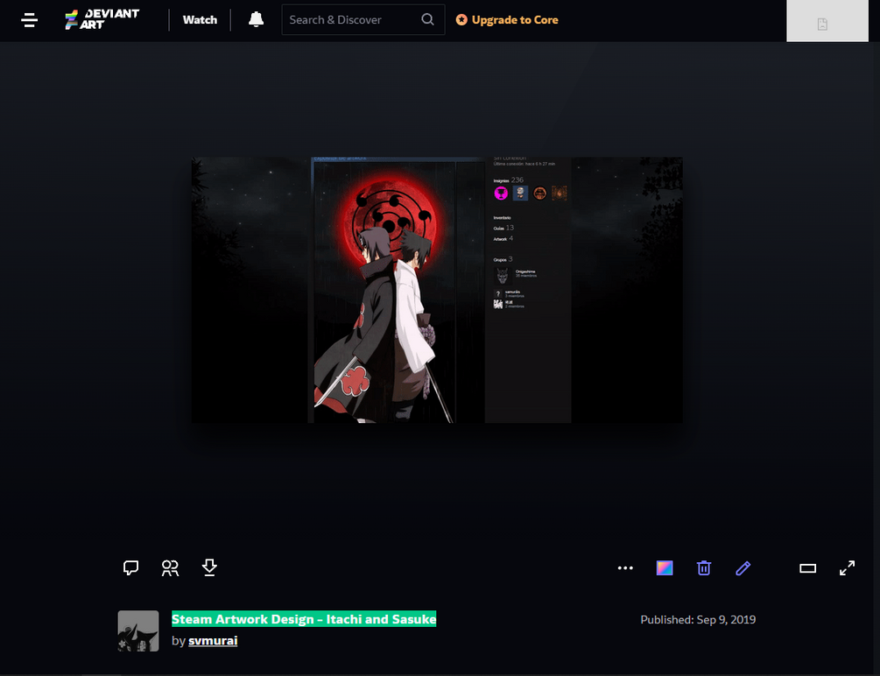Viewport: 880px width, 676px height.
Task: Open the notifications bell
Action: pos(256,19)
